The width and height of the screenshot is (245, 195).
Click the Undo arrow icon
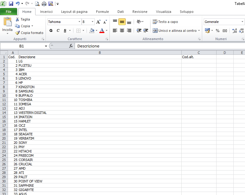(18, 4)
